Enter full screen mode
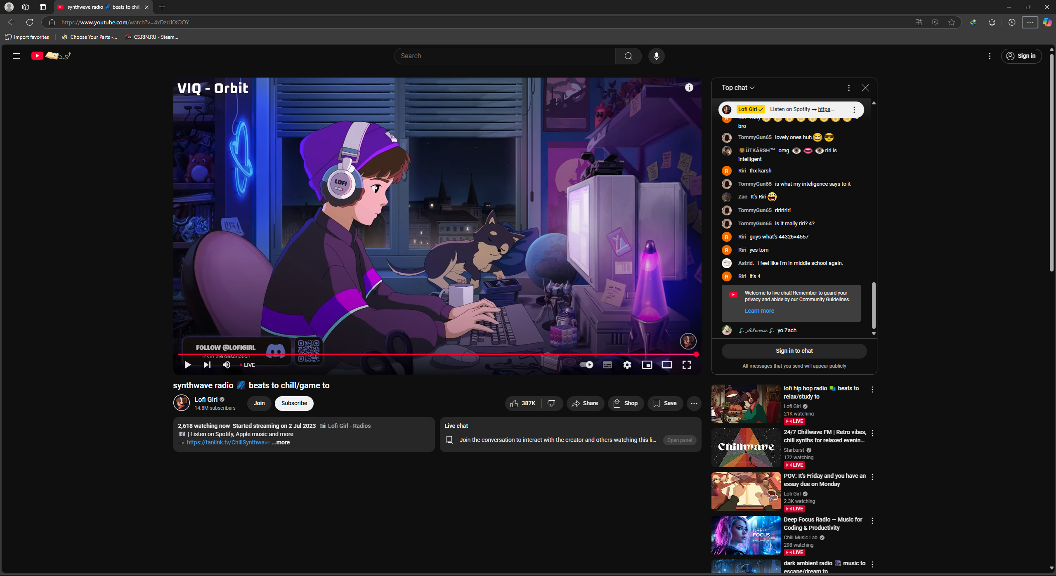 (686, 365)
